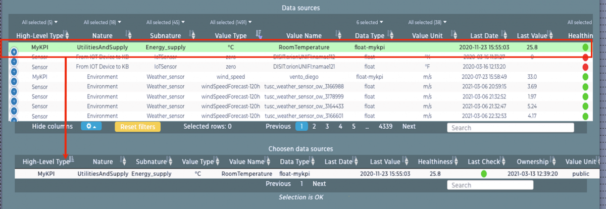Open Data Type filter '6 selected'

point(370,22)
